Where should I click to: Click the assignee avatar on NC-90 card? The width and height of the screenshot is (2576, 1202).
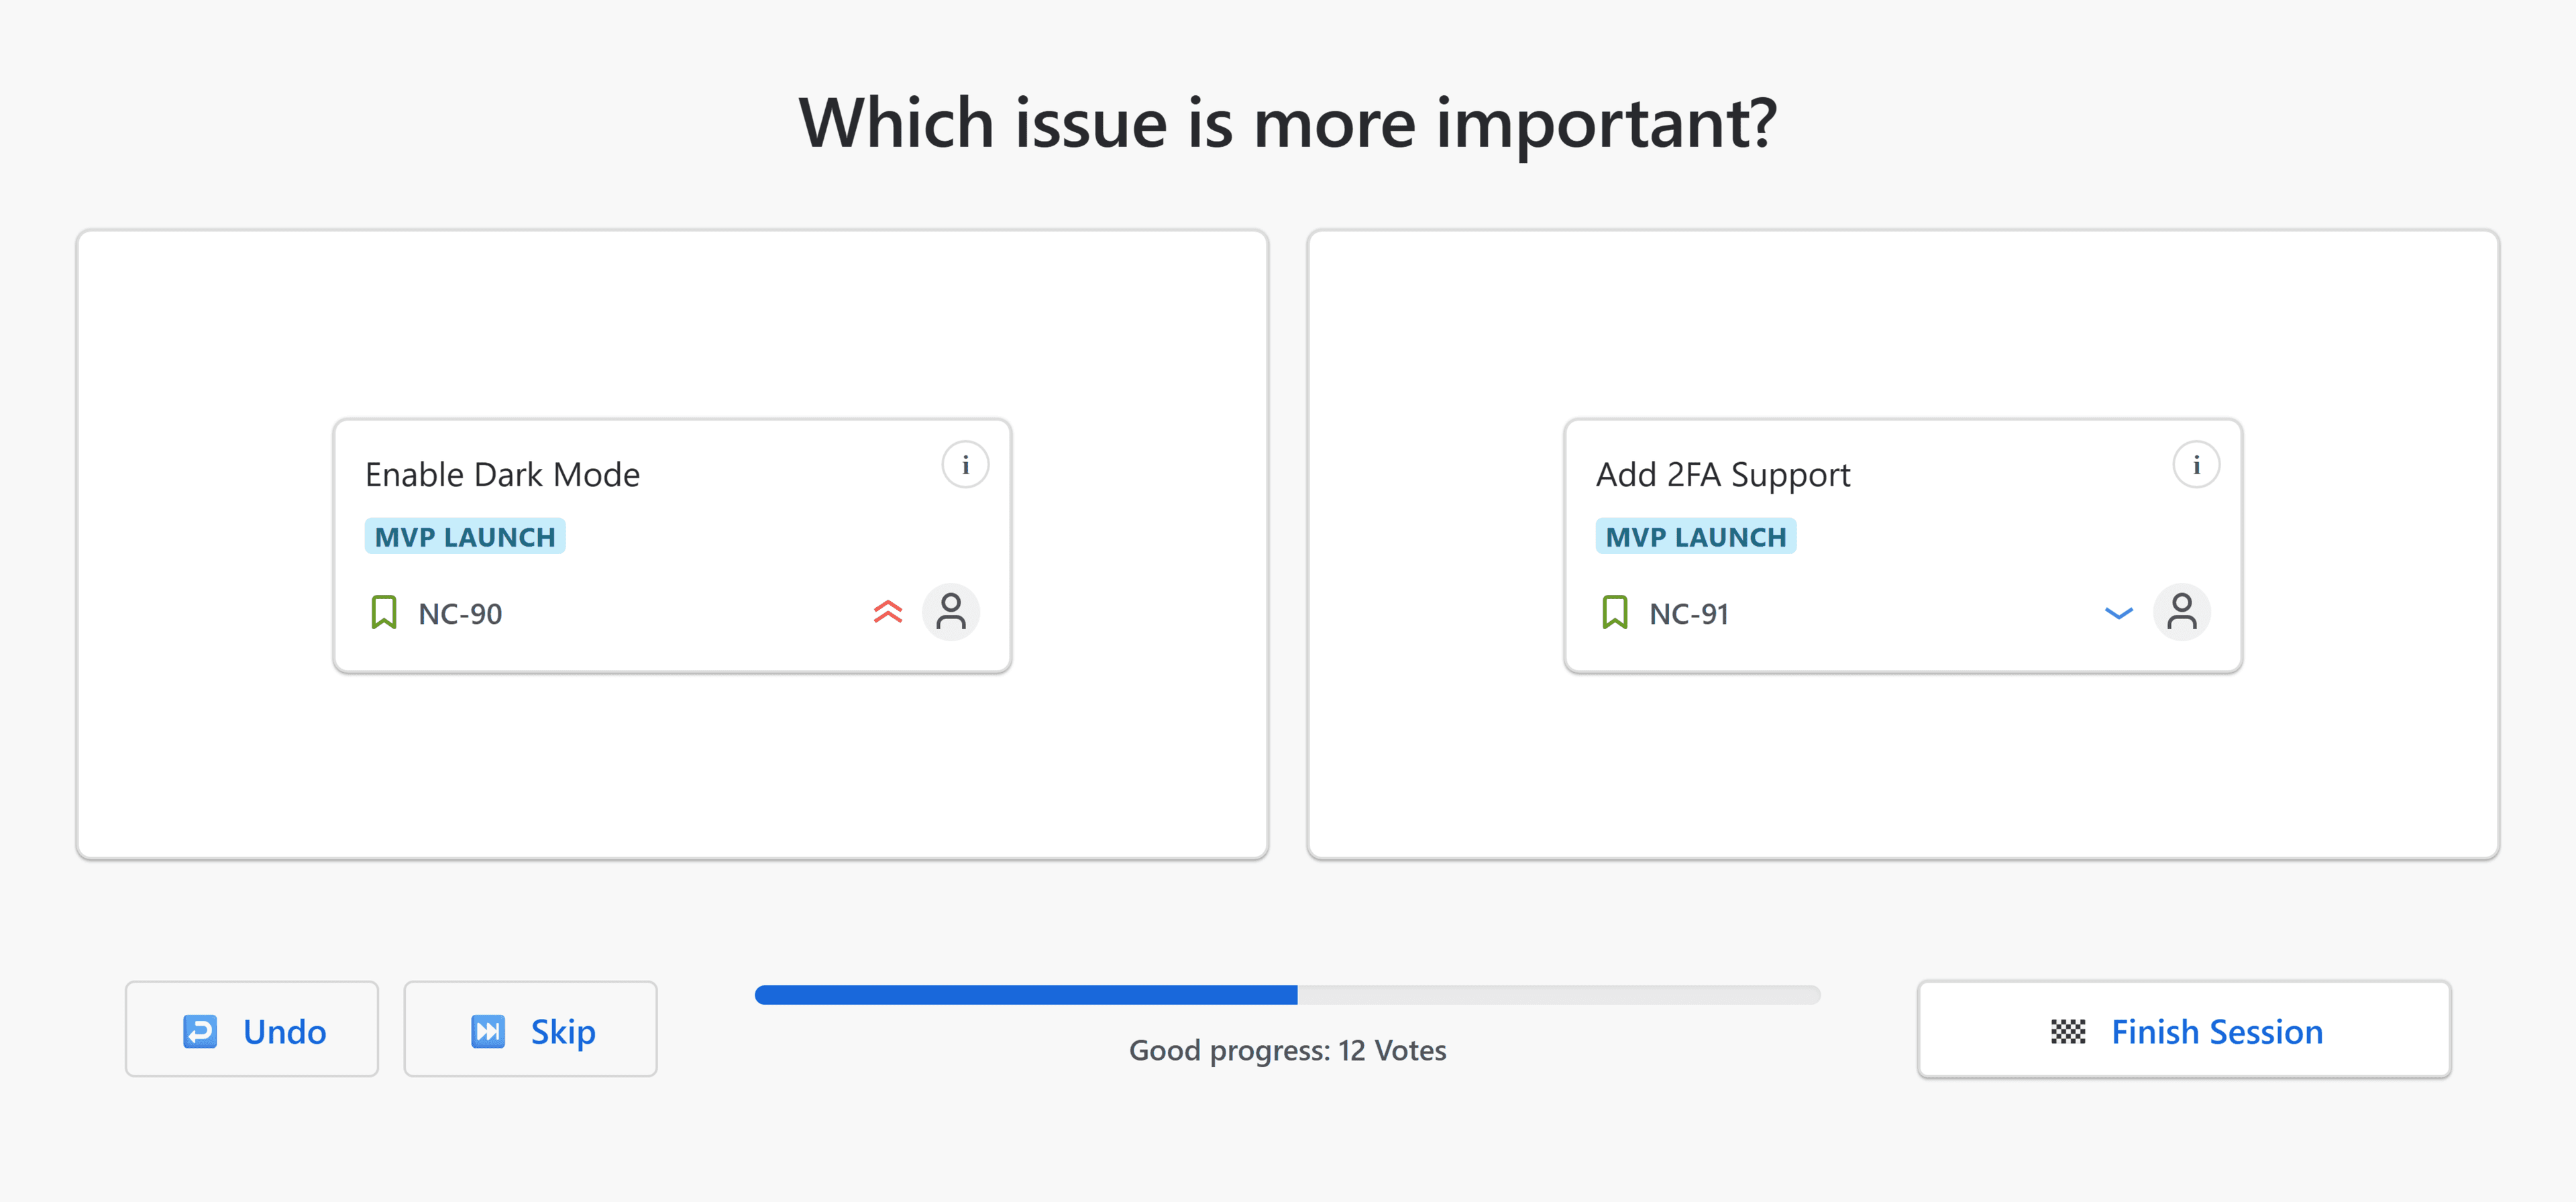[x=951, y=612]
